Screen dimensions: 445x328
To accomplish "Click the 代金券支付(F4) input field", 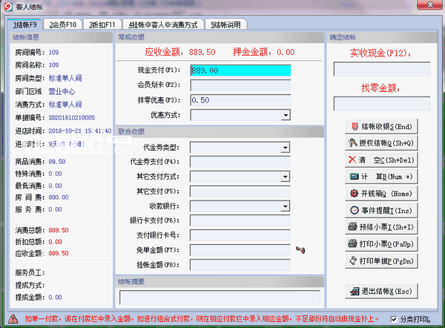I will coord(240,162).
